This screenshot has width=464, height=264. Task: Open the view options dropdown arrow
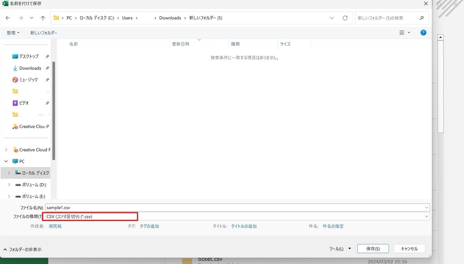[409, 33]
